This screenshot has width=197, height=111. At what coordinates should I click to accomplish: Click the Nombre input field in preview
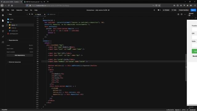[194, 30]
